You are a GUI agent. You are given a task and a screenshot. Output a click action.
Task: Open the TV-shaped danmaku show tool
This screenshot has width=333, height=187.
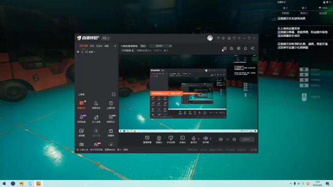coord(111,133)
